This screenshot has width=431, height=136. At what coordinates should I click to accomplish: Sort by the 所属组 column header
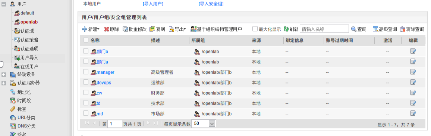coord(198,40)
